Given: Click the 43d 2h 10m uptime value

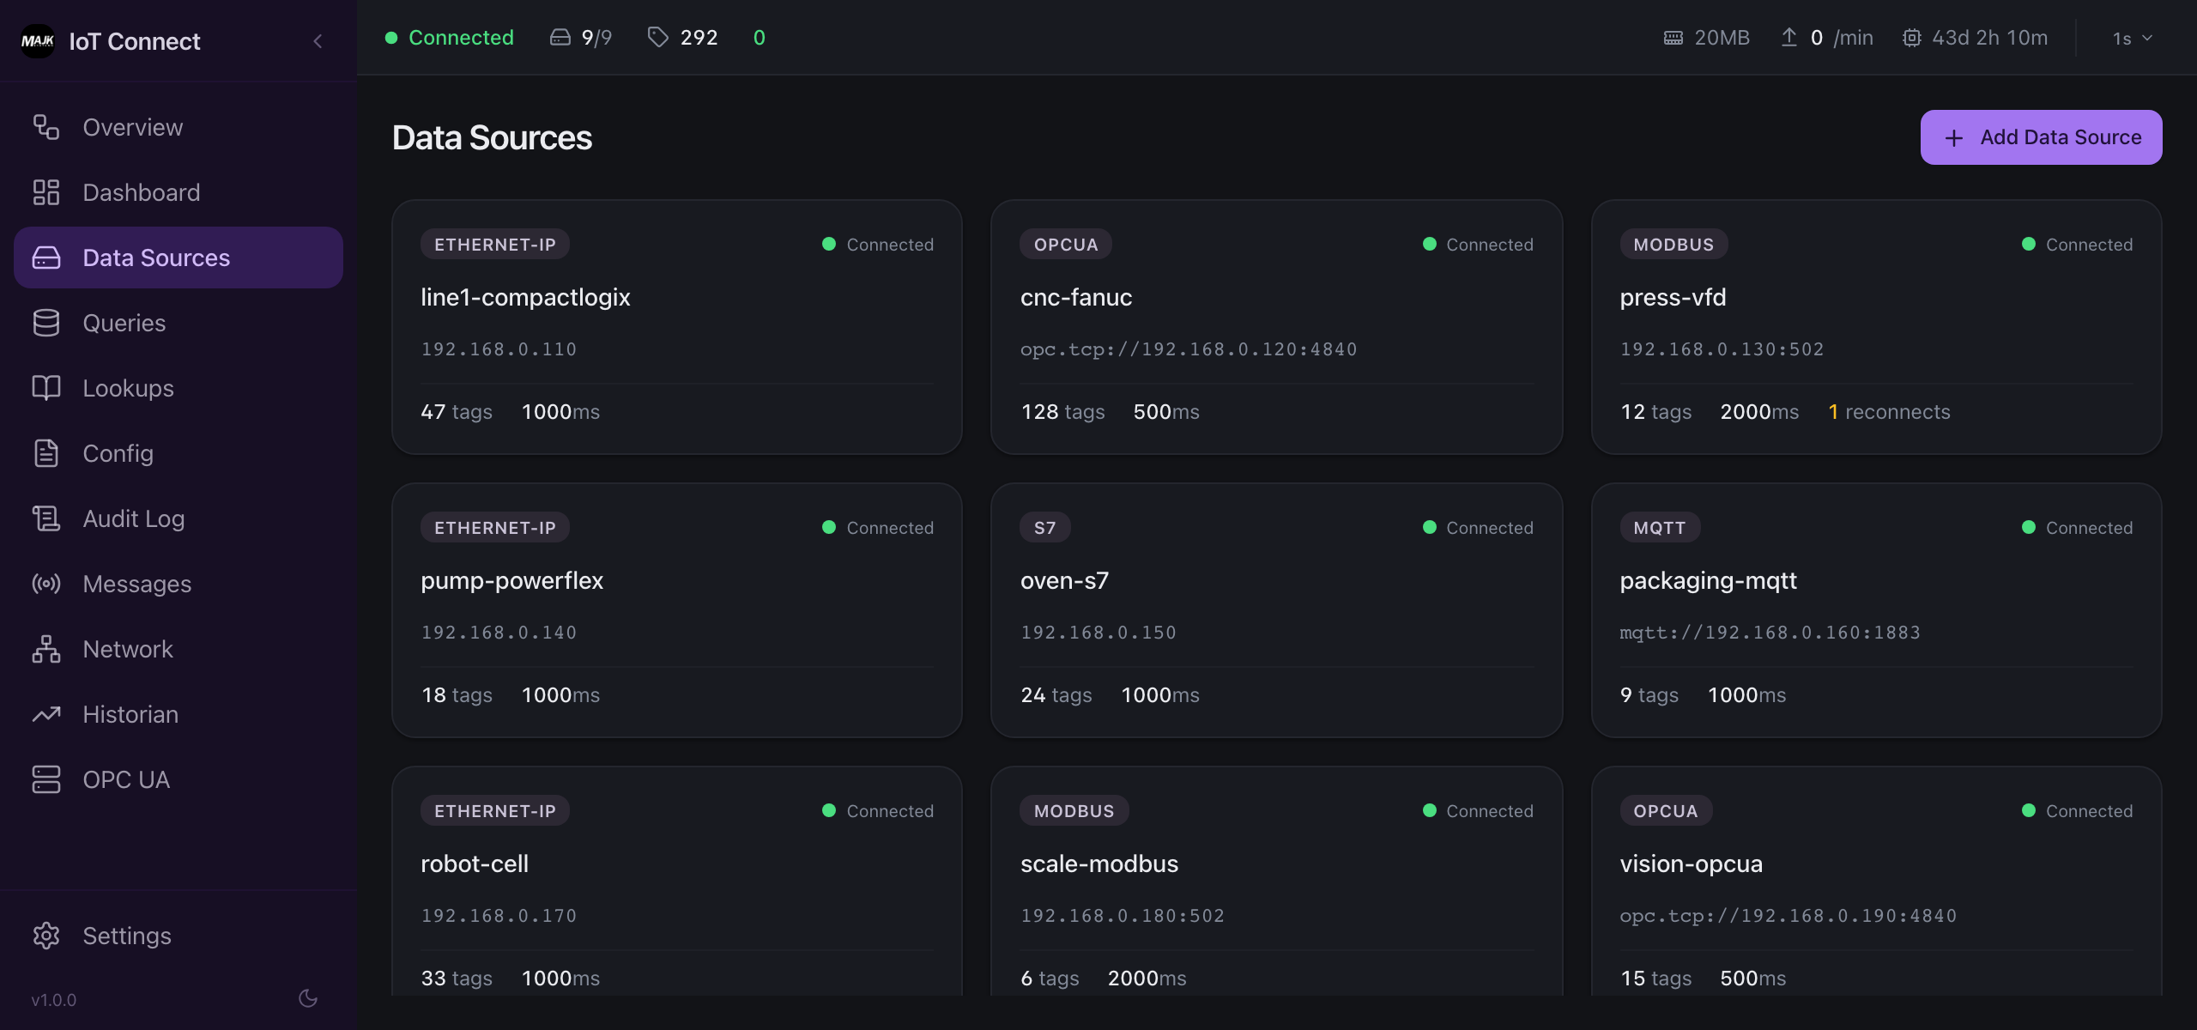Looking at the screenshot, I should 1989,38.
